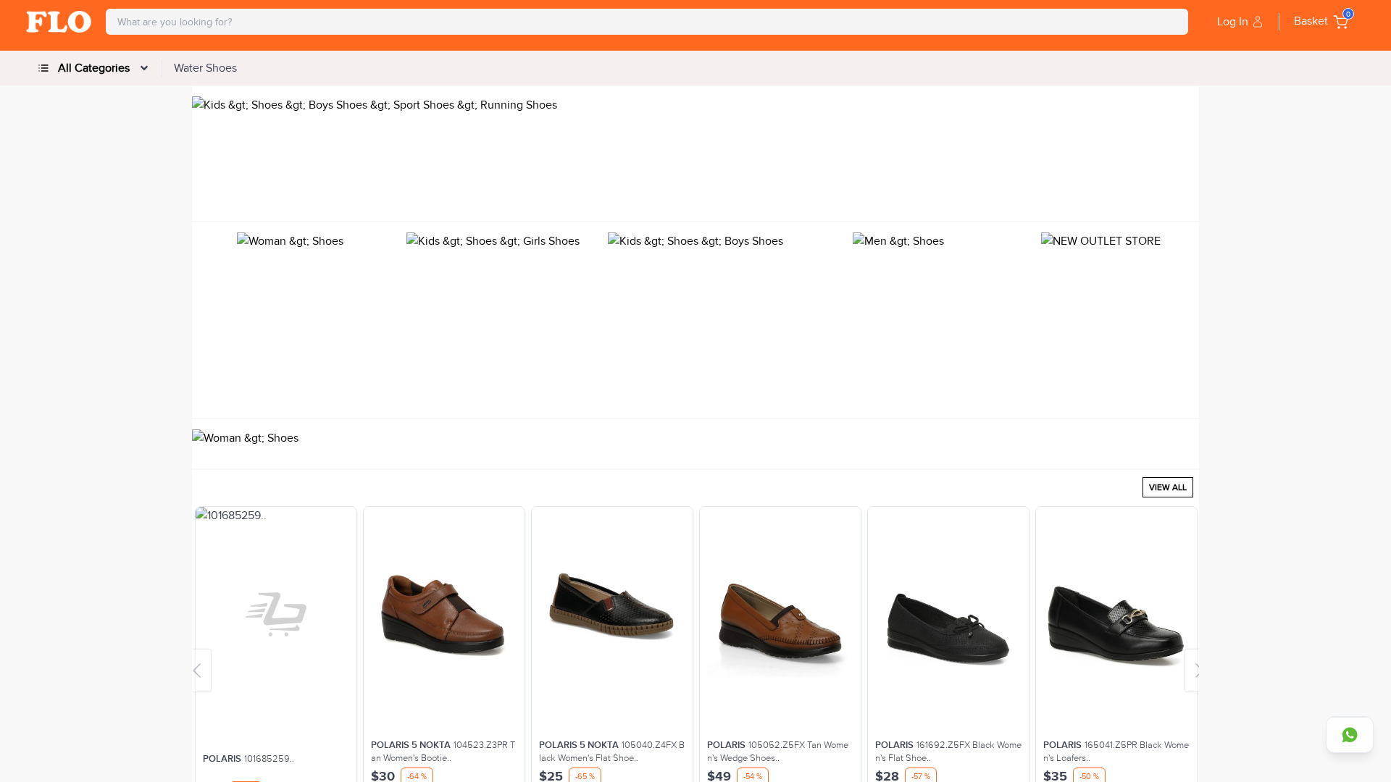Click POLARIS 105052.Z5FX Tan Wedge title
The width and height of the screenshot is (1391, 782).
coord(780,752)
